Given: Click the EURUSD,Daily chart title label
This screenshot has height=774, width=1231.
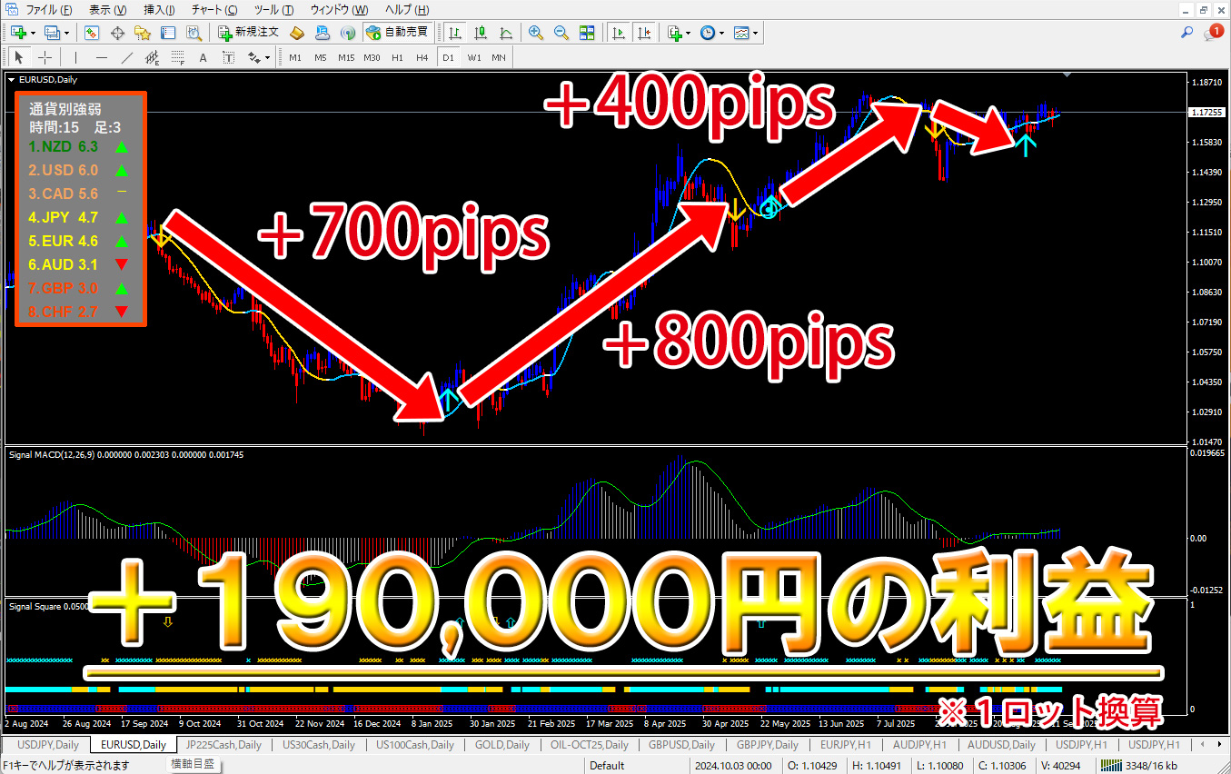Looking at the screenshot, I should point(52,79).
